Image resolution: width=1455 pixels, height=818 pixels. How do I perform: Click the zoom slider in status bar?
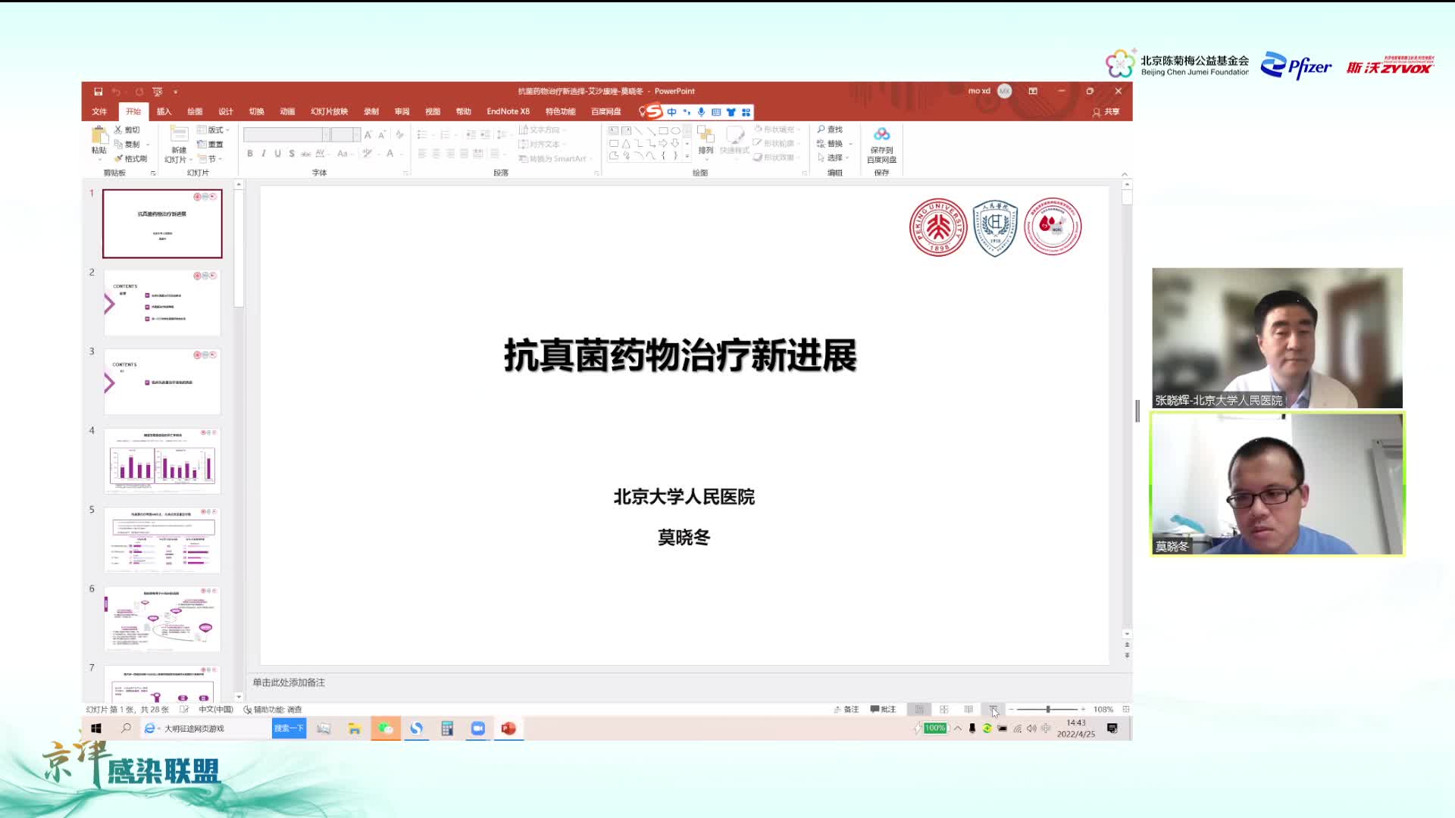tap(1048, 710)
